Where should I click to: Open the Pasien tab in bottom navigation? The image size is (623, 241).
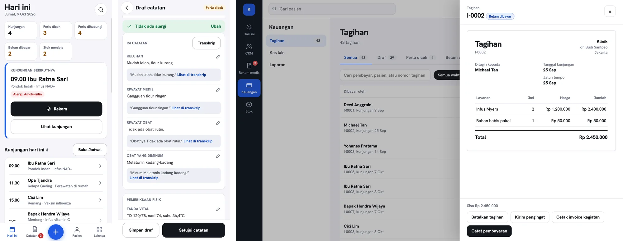pyautogui.click(x=77, y=232)
